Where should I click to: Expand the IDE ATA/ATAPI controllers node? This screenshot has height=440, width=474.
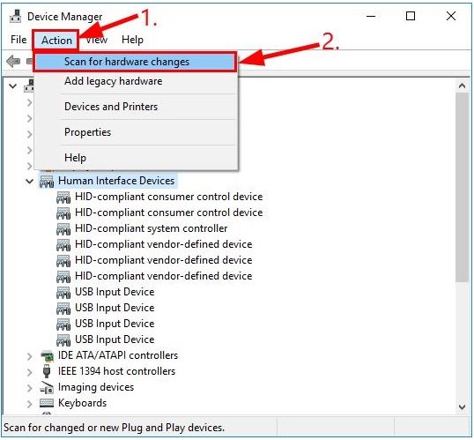pos(29,356)
